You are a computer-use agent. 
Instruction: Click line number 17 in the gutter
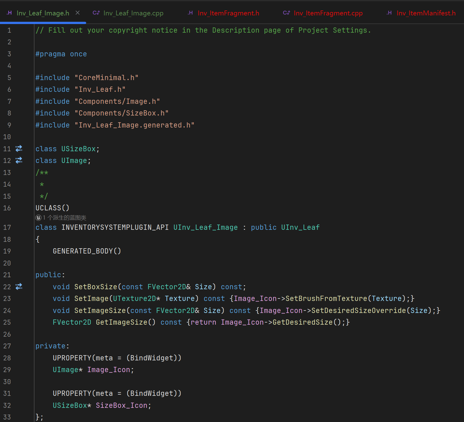pos(7,227)
